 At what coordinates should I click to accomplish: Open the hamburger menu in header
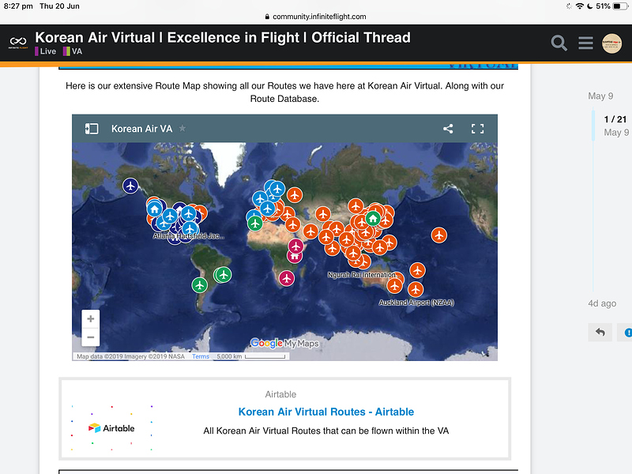[x=585, y=43]
